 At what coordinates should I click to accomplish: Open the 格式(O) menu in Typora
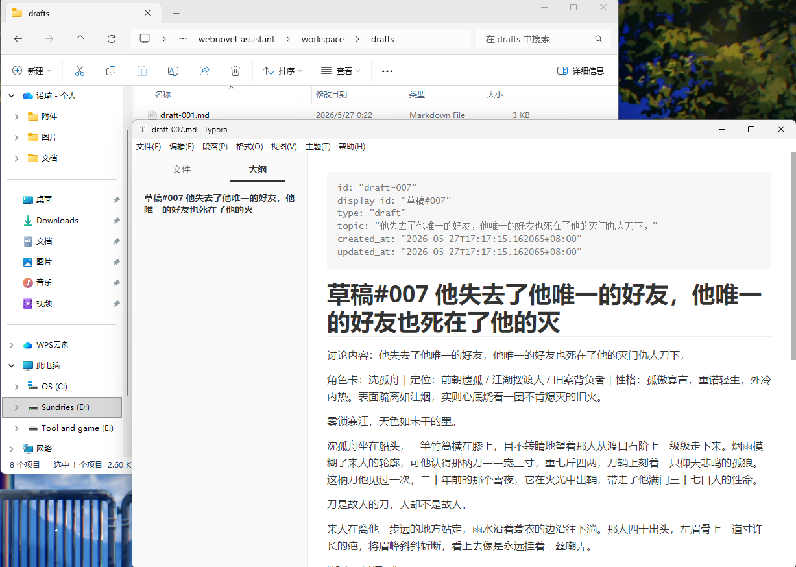click(250, 147)
